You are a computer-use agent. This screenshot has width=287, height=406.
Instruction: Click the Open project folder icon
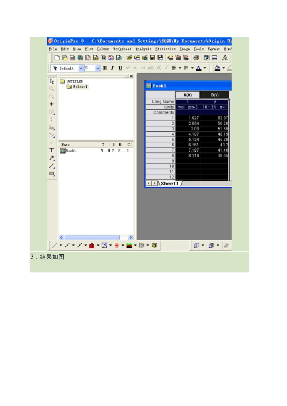pyautogui.click(x=129, y=57)
